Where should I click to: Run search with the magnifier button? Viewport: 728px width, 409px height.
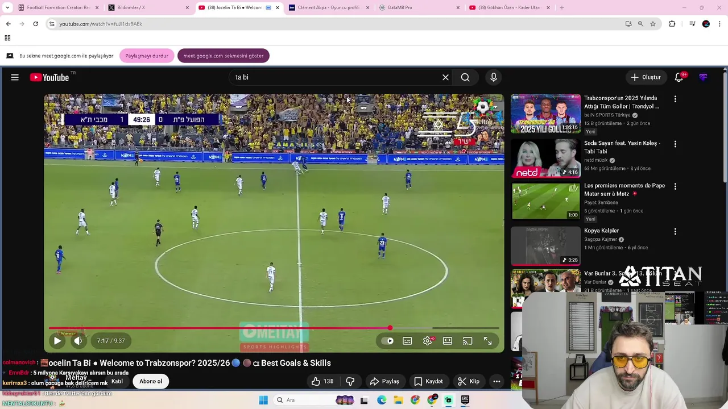coord(465,77)
